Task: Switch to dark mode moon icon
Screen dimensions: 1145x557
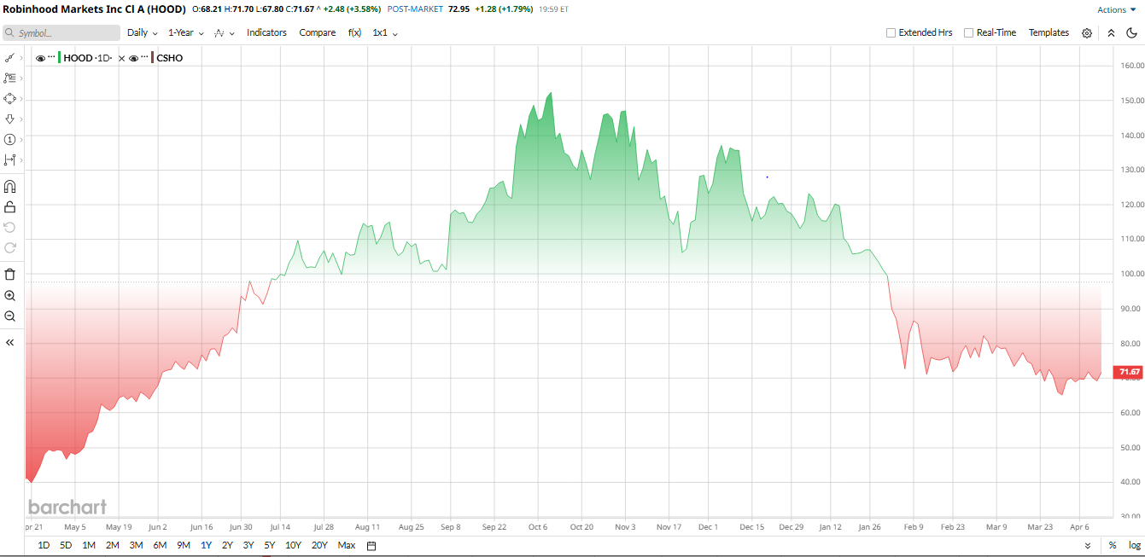Action: pyautogui.click(x=1132, y=33)
